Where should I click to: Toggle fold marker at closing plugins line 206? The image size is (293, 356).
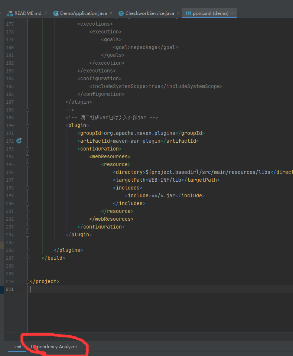click(x=28, y=250)
